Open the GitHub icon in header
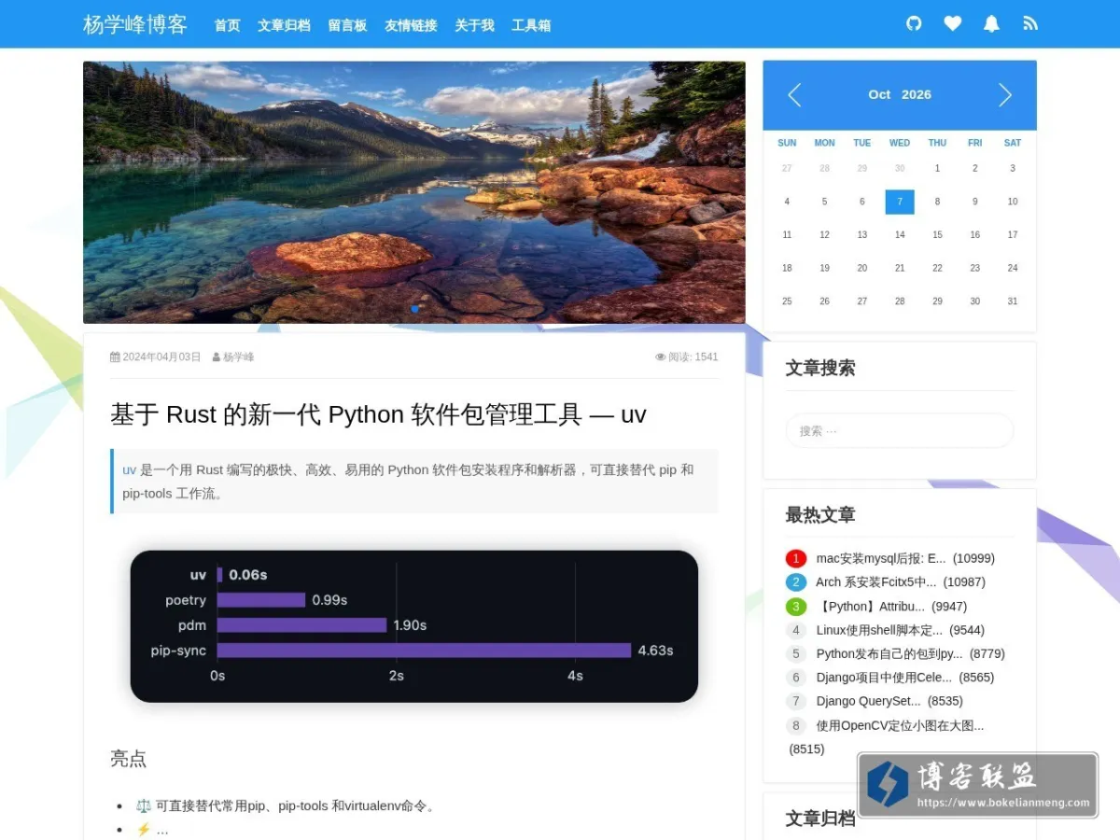The image size is (1120, 840). [914, 23]
